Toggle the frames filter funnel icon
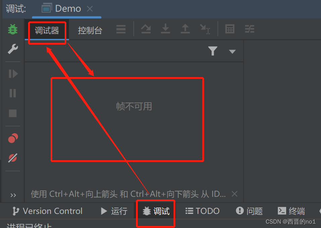This screenshot has height=228, width=321. [x=213, y=51]
